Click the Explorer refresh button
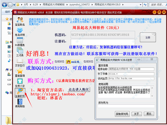 (x=145, y=5)
